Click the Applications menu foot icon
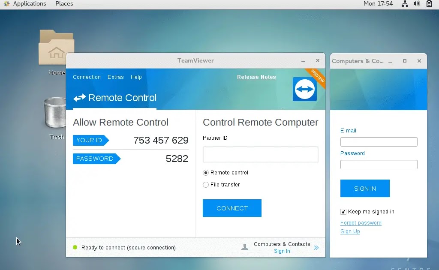Viewport: 439px width, 270px height. 7,3
